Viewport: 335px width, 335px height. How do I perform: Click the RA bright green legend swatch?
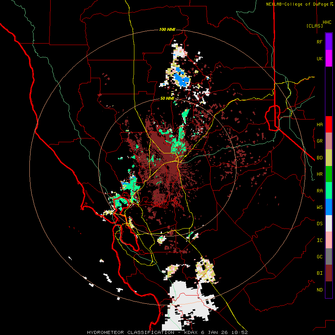pos(329,191)
